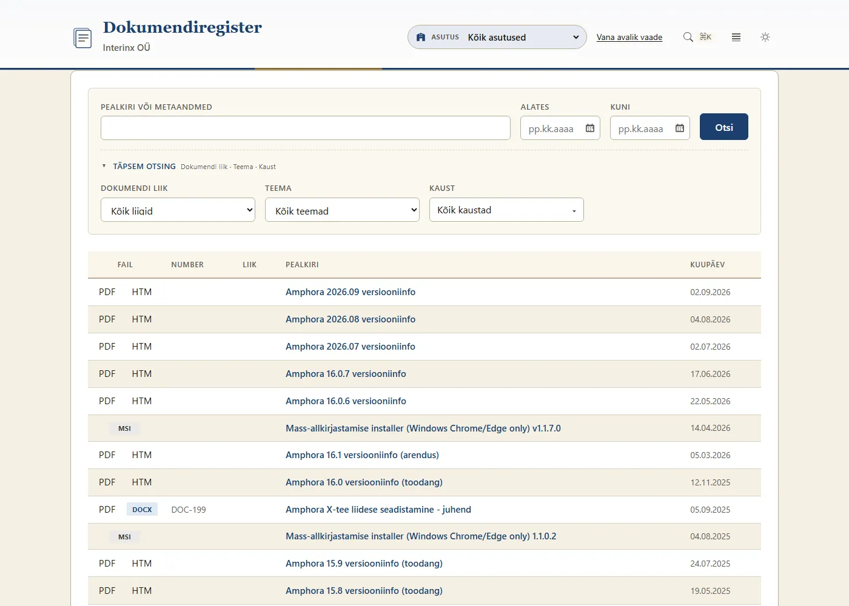
Task: Open Amphora X-tee liidese seadistamine juhend
Action: [378, 510]
